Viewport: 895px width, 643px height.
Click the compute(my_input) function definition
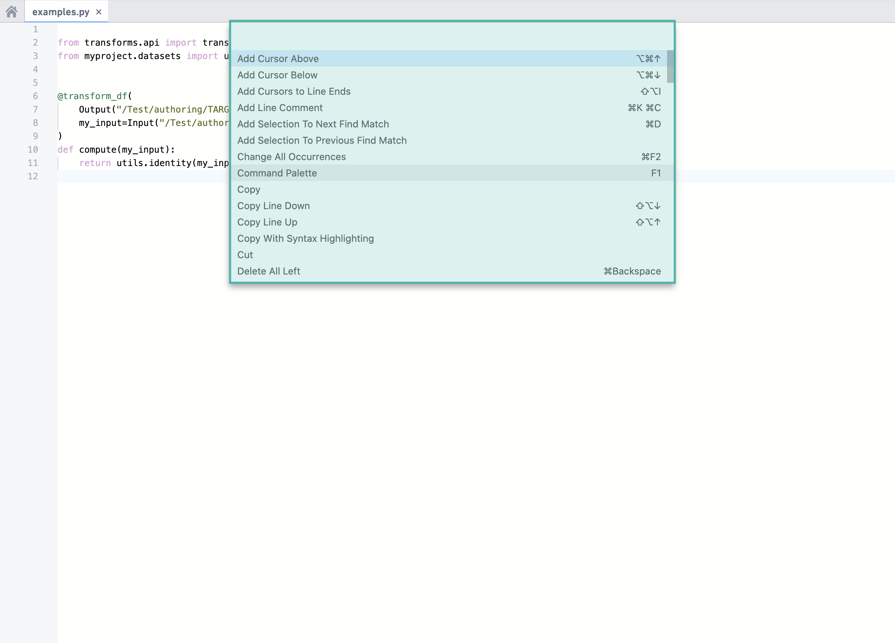click(127, 150)
